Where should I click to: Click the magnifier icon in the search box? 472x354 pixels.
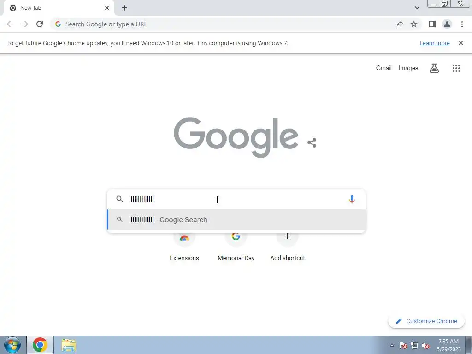click(x=119, y=199)
